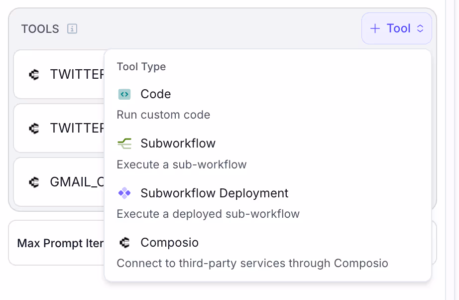Toggle the Tool dropdown chevron arrows
This screenshot has width=459, height=300.
tap(420, 28)
